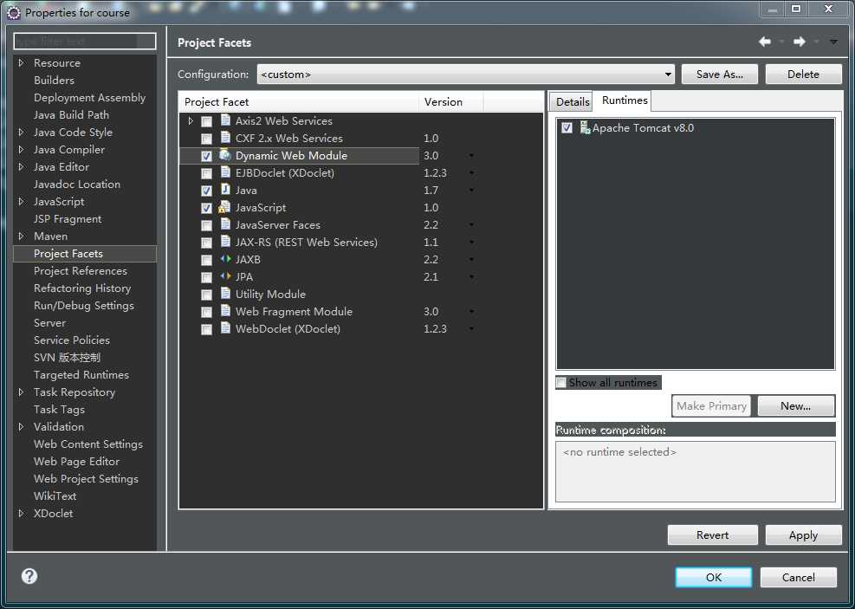Expand the Java Compiler tree node
Viewport: 855px width, 609px height.
22,149
